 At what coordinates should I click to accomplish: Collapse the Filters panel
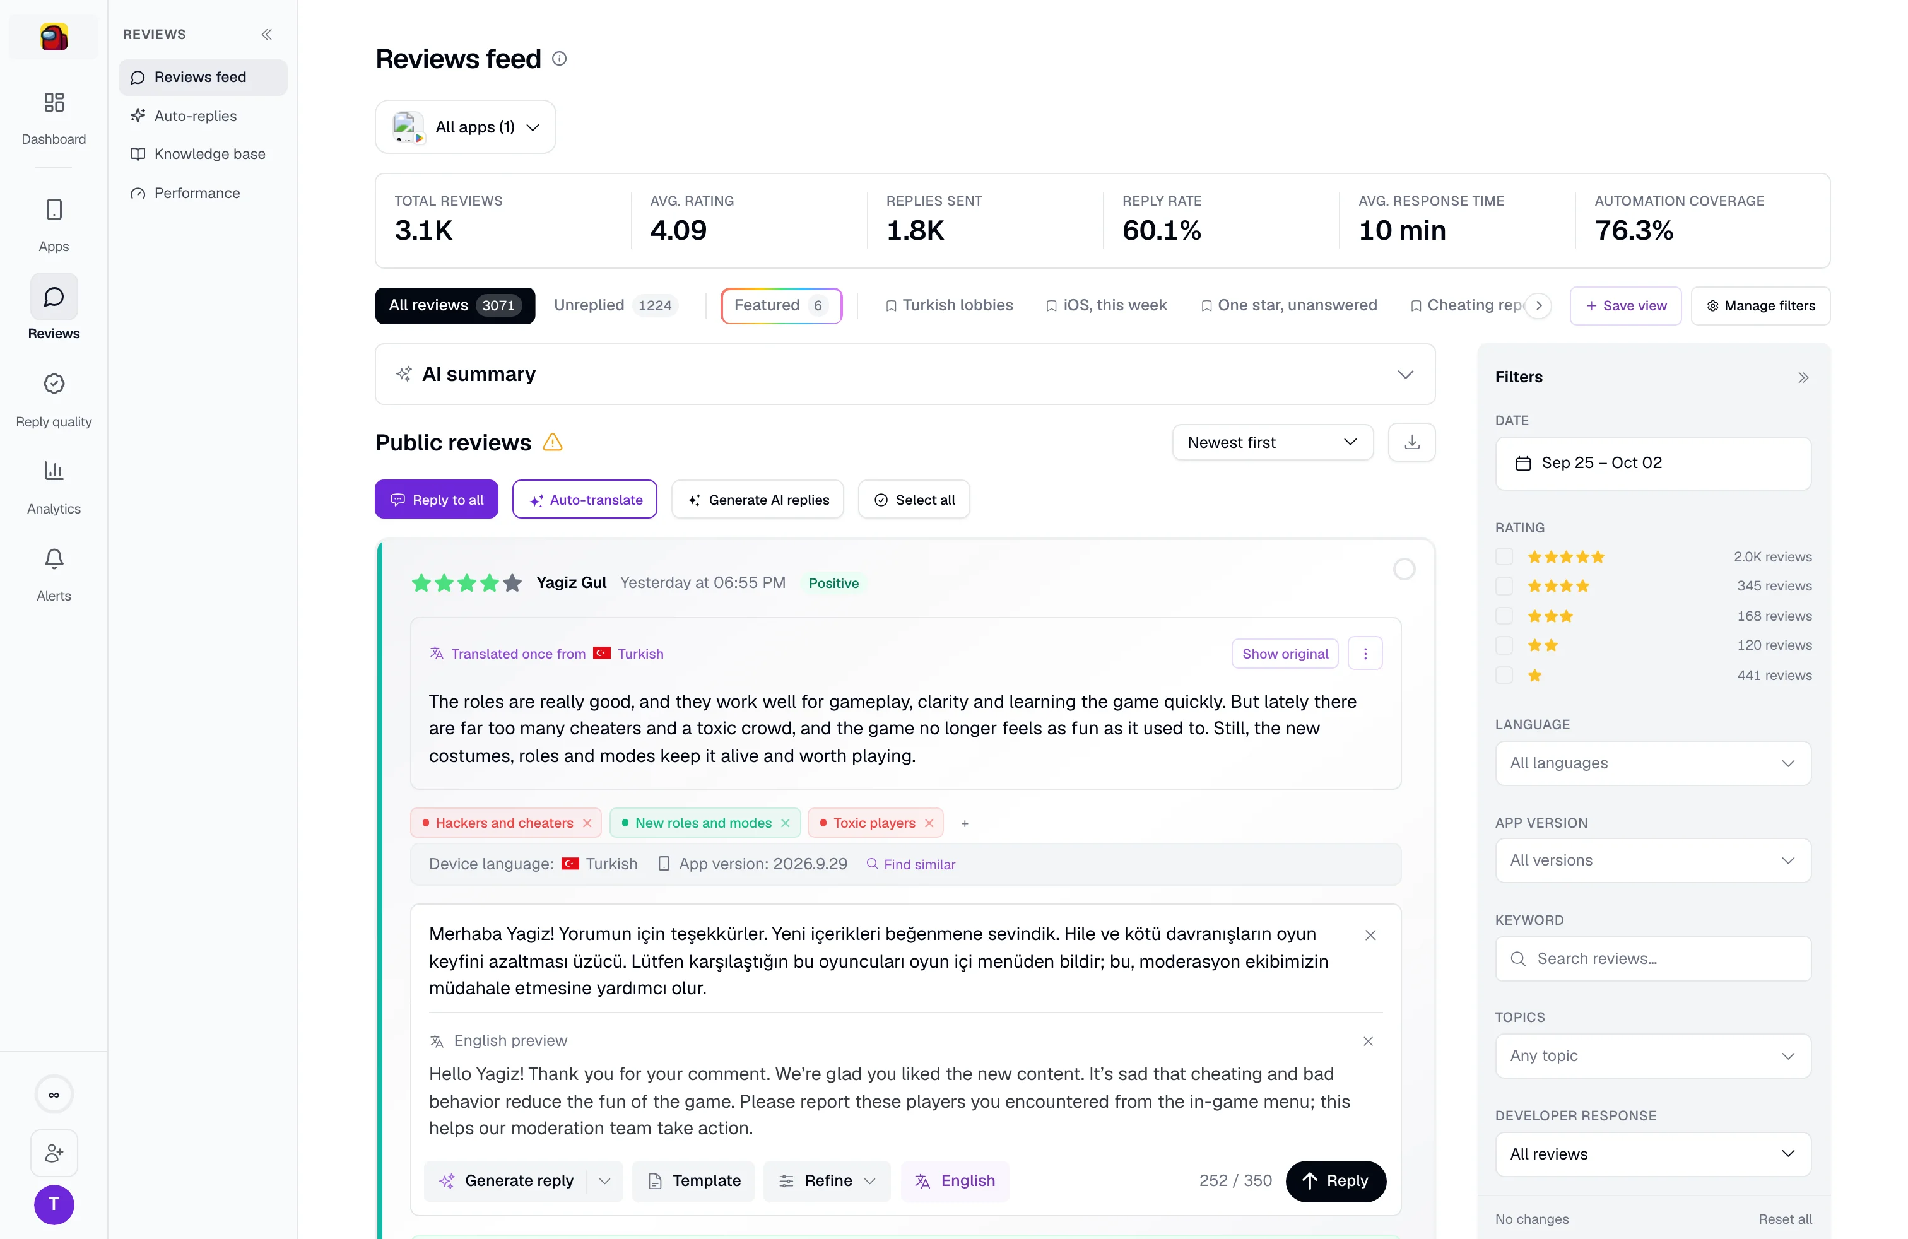coord(1803,377)
